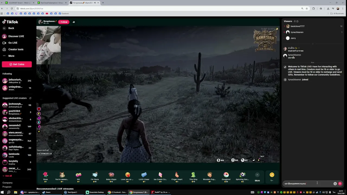Open Nongsiaaaaa streamer profile avatar
347x195 pixels.
pyautogui.click(x=40, y=22)
